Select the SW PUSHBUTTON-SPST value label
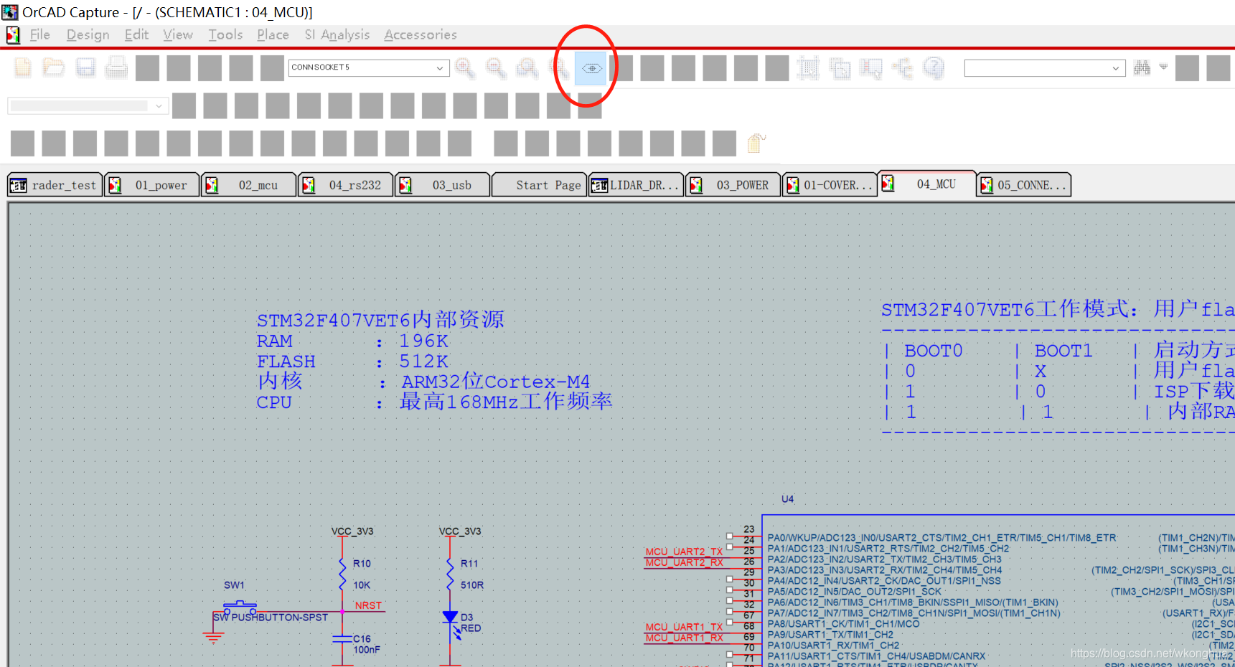Image resolution: width=1235 pixels, height=667 pixels. 271,618
